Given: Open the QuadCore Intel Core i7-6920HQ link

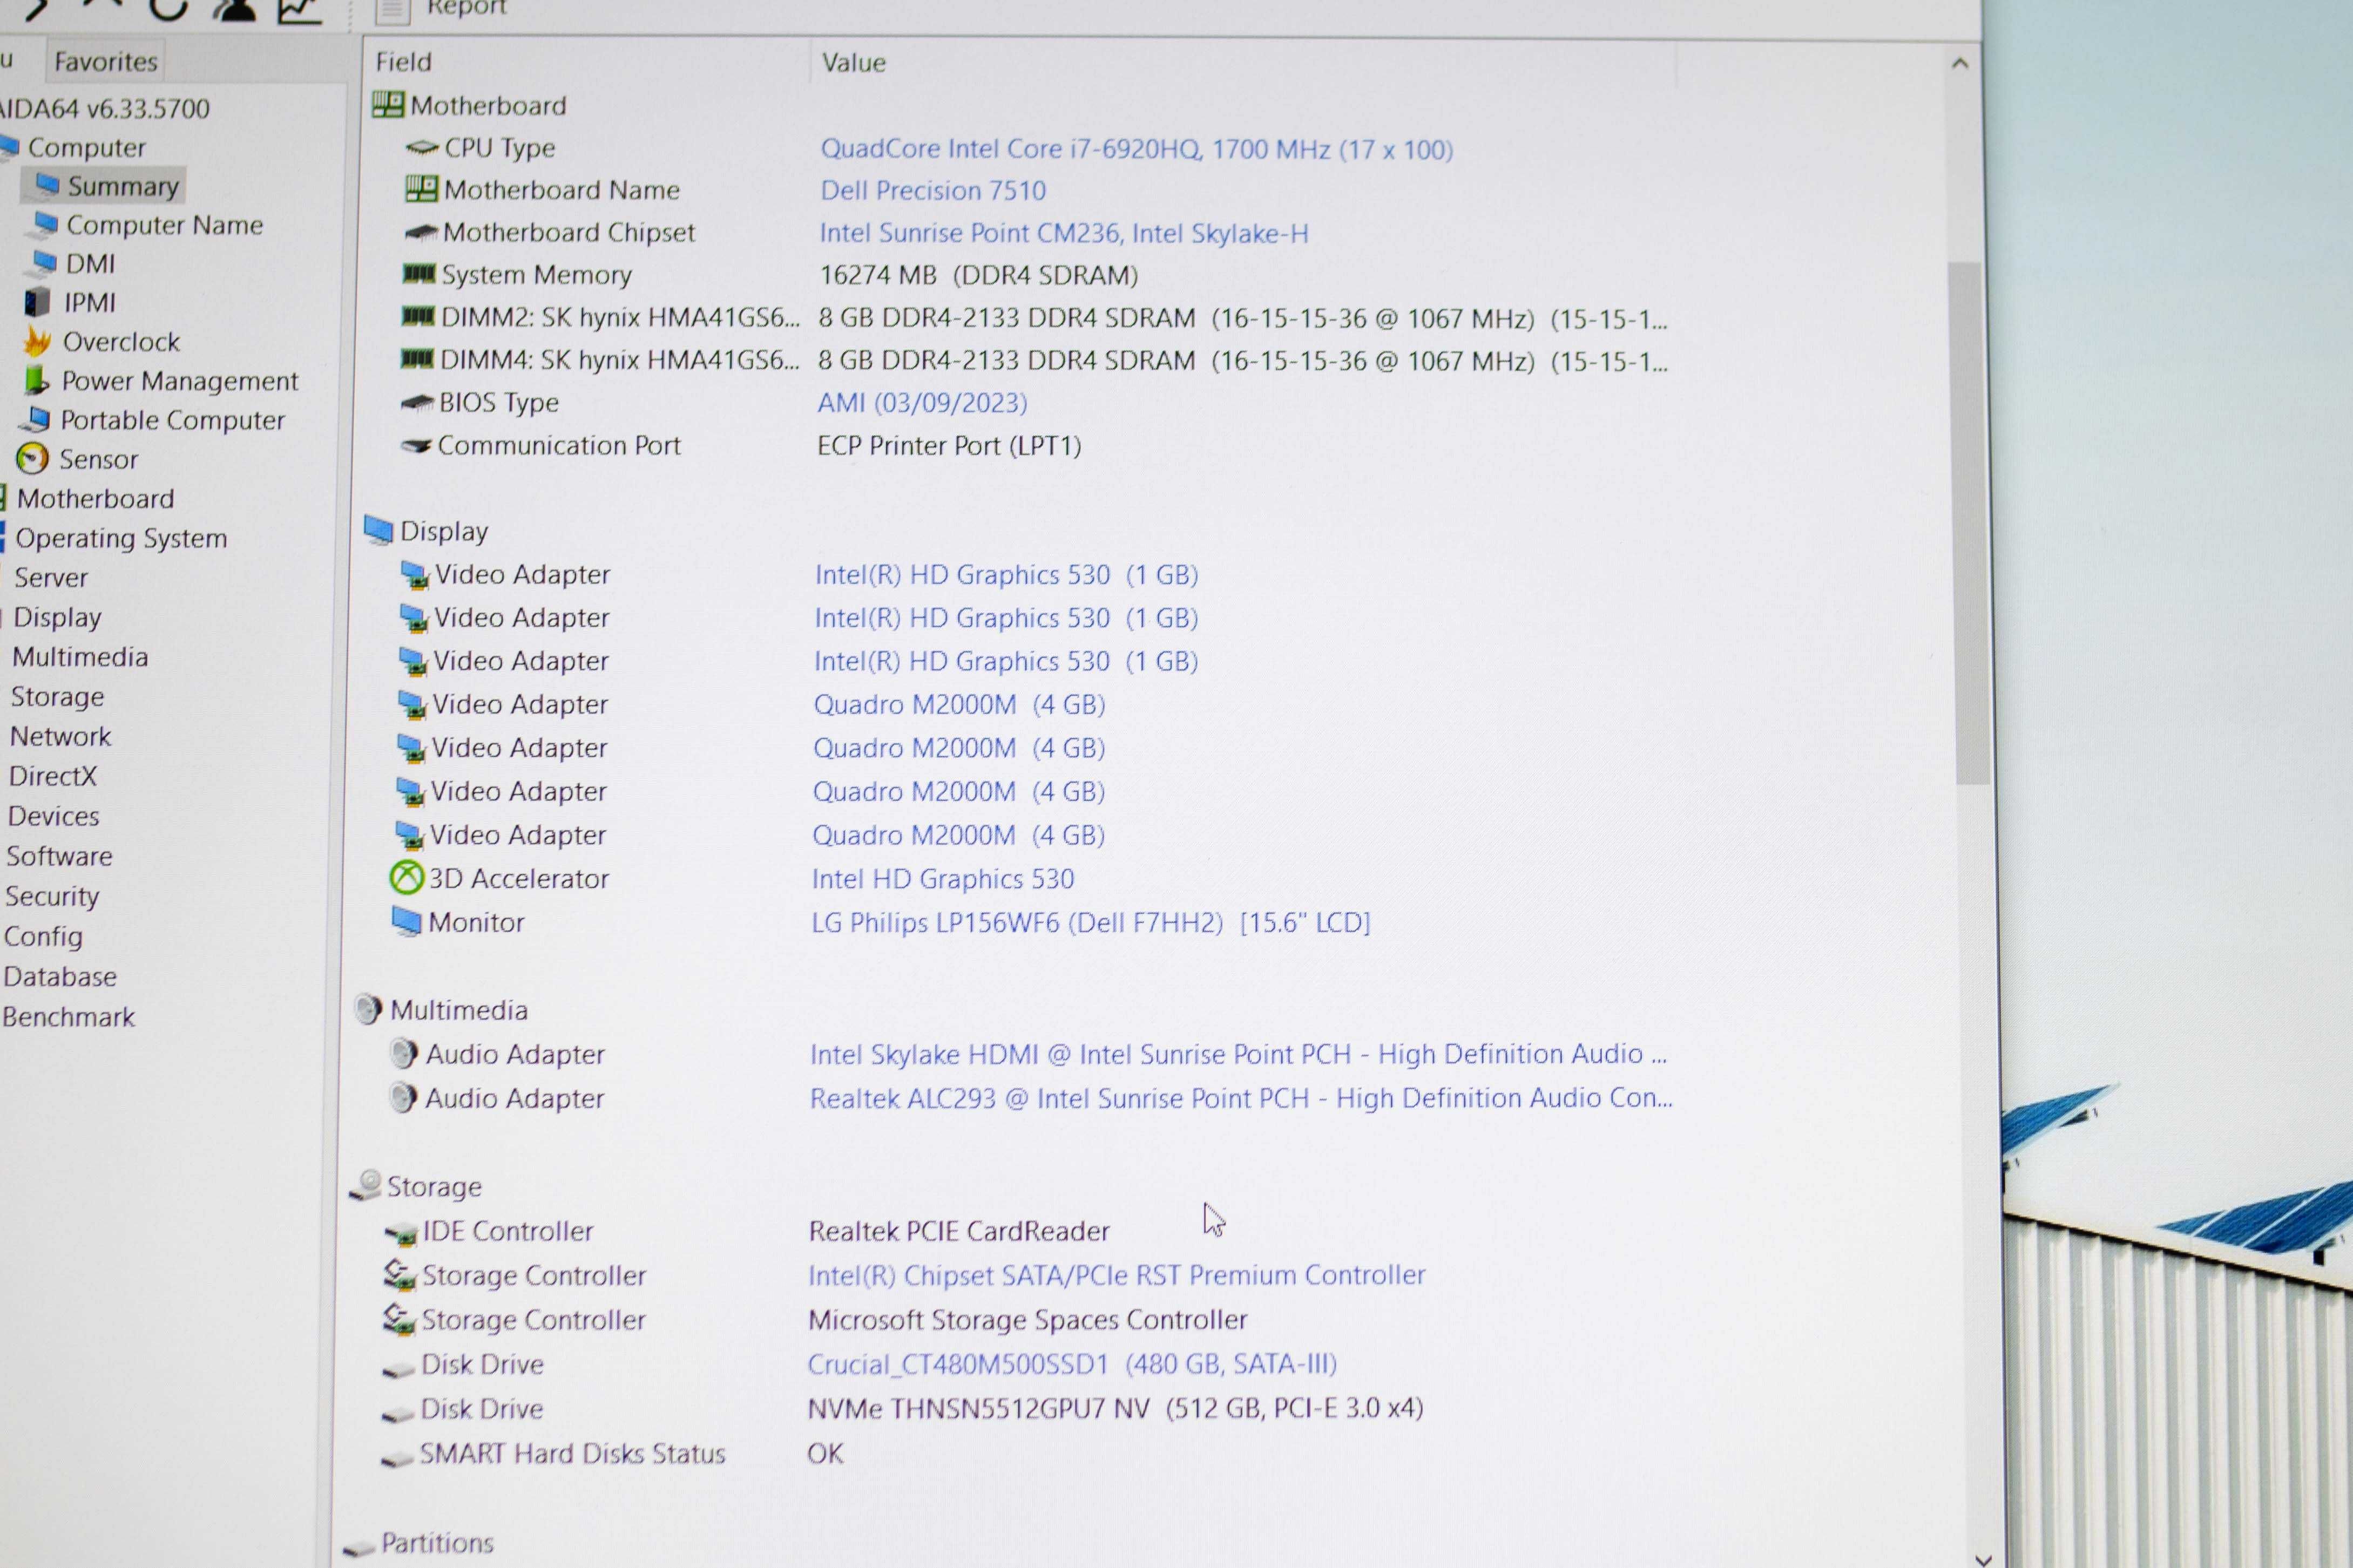Looking at the screenshot, I should click(x=1137, y=149).
